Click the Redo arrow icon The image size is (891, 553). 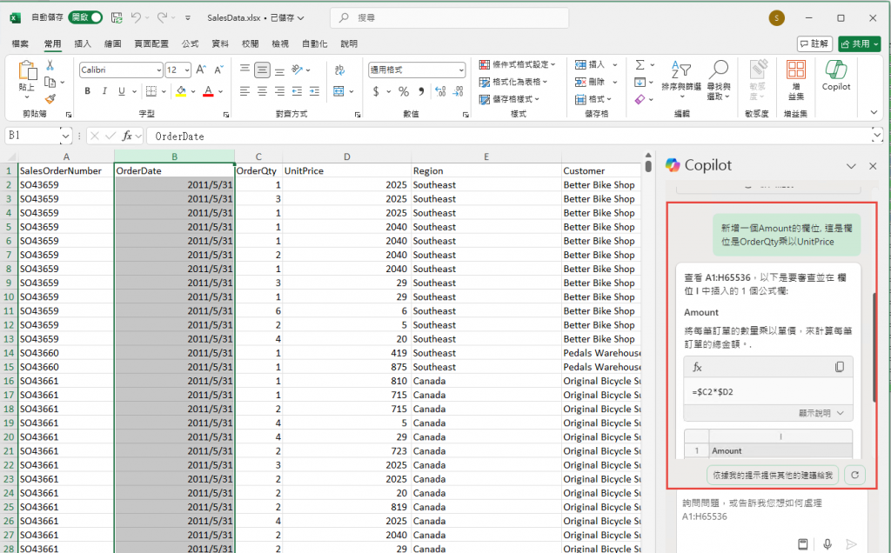[162, 17]
